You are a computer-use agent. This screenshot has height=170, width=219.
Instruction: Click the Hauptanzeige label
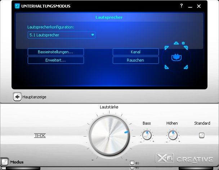pos(34,97)
